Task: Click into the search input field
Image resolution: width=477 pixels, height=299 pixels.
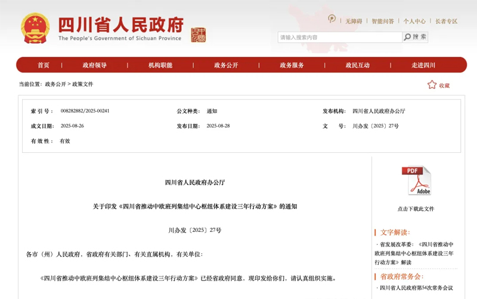Action: pos(340,37)
